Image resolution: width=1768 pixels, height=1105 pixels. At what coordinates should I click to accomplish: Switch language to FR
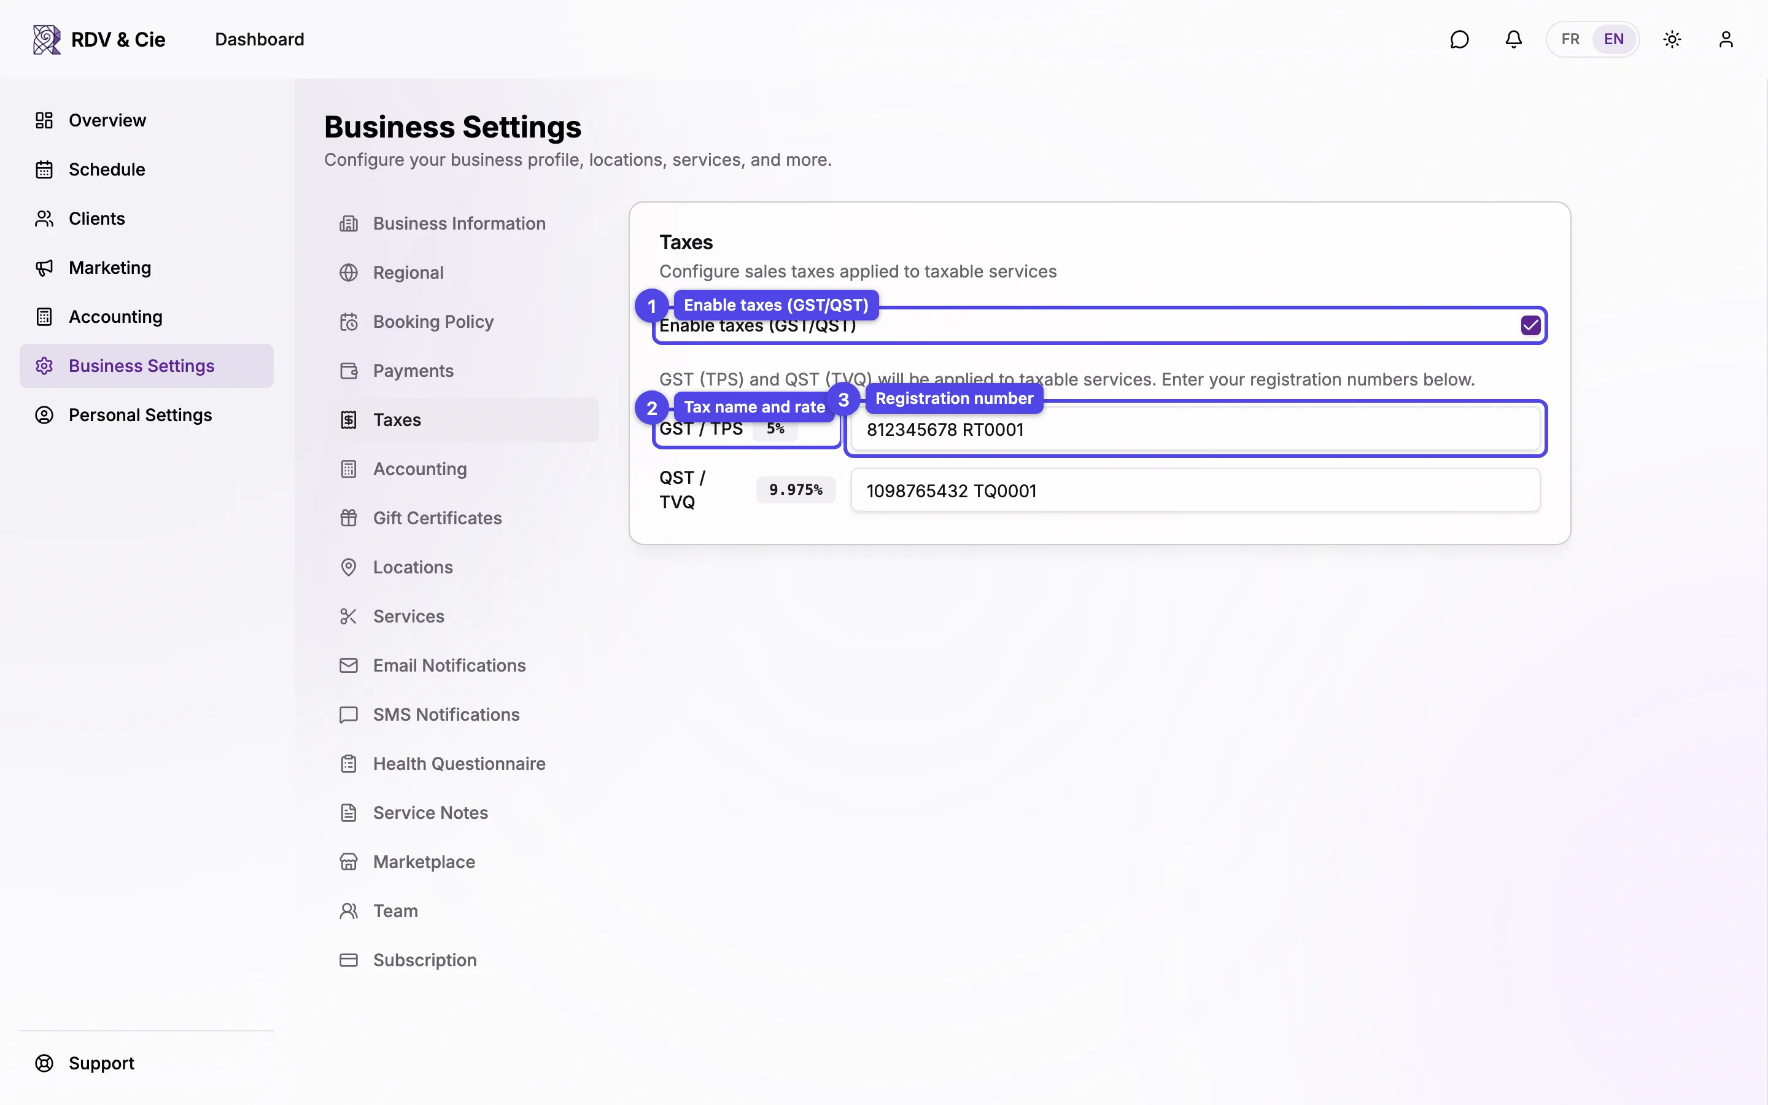(x=1570, y=39)
